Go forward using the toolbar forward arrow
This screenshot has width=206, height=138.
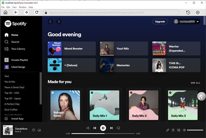(x=26, y=12)
